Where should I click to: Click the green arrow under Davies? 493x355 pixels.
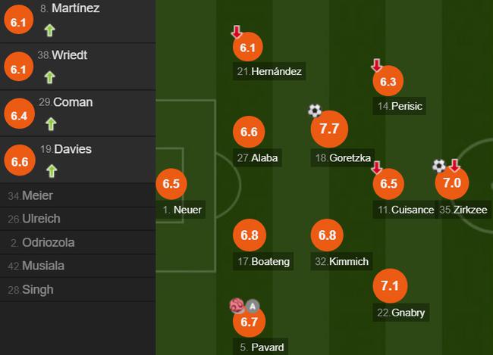point(52,171)
